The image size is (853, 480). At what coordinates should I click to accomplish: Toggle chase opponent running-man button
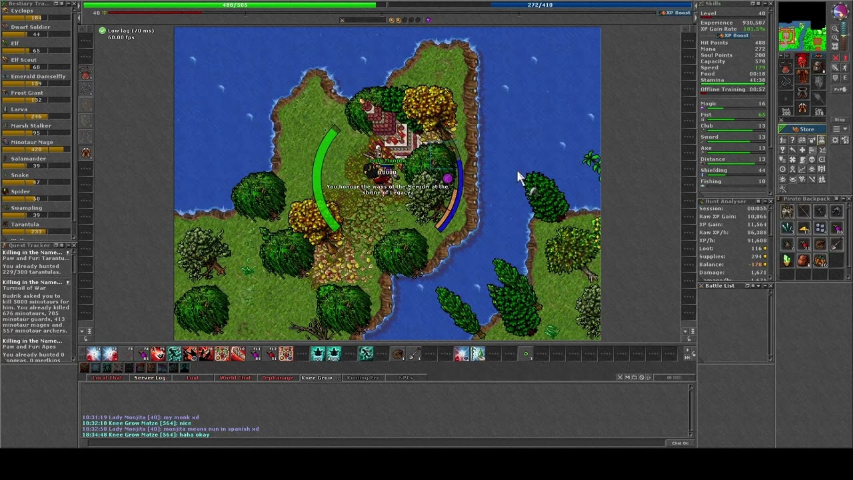click(x=844, y=67)
